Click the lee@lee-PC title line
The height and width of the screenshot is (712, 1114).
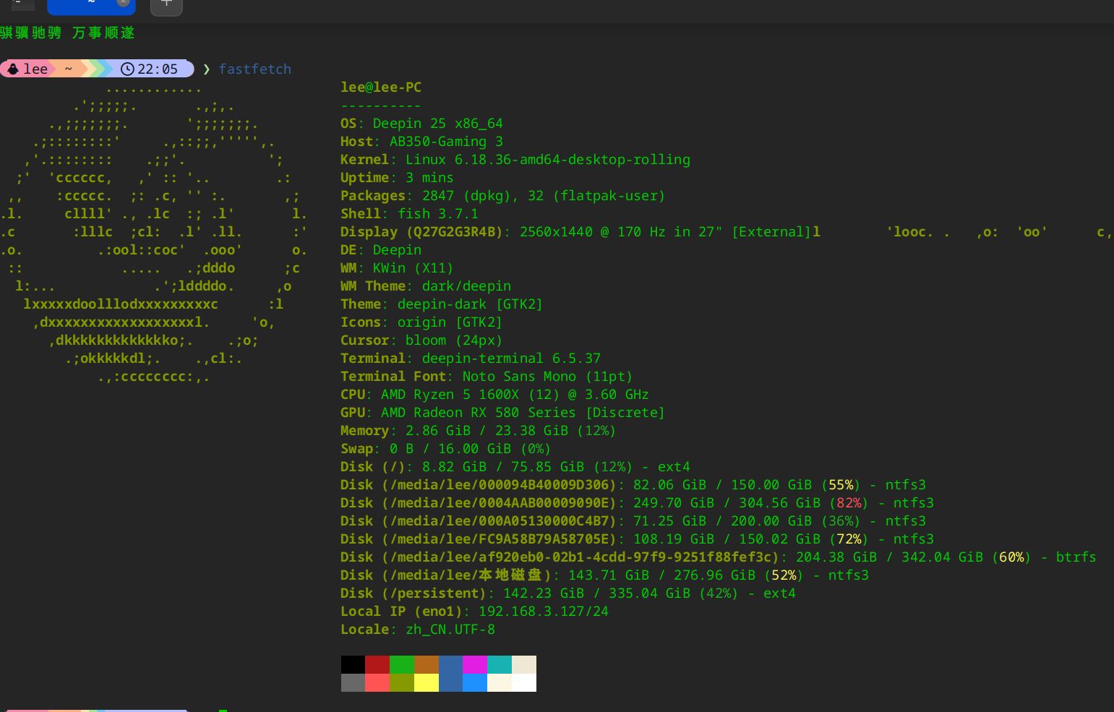coord(381,87)
